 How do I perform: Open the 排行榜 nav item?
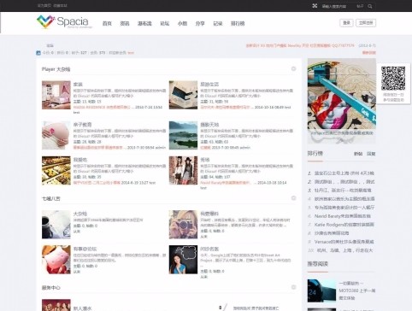coord(238,24)
